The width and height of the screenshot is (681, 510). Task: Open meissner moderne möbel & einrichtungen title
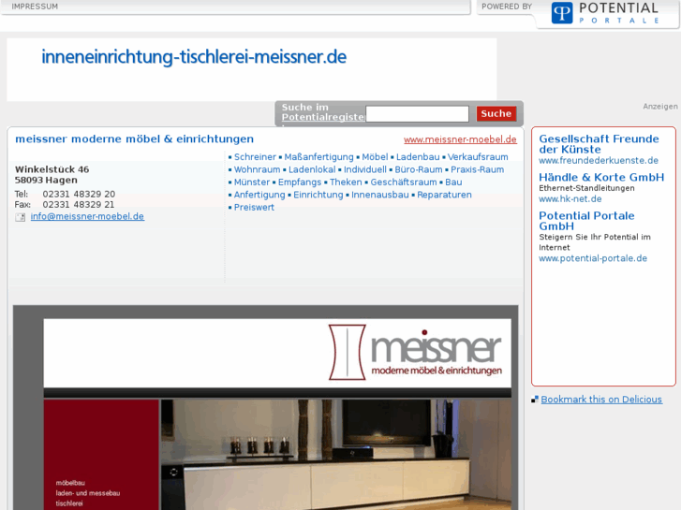point(134,138)
